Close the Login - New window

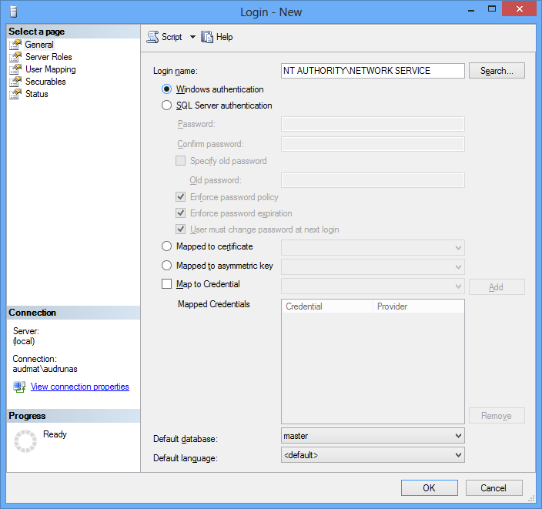click(520, 8)
